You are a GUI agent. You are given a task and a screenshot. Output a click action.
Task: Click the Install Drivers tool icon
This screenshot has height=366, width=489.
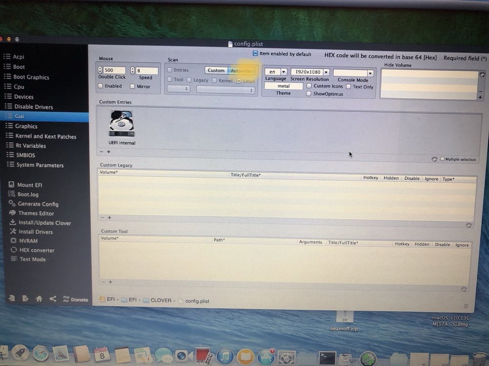click(x=12, y=232)
